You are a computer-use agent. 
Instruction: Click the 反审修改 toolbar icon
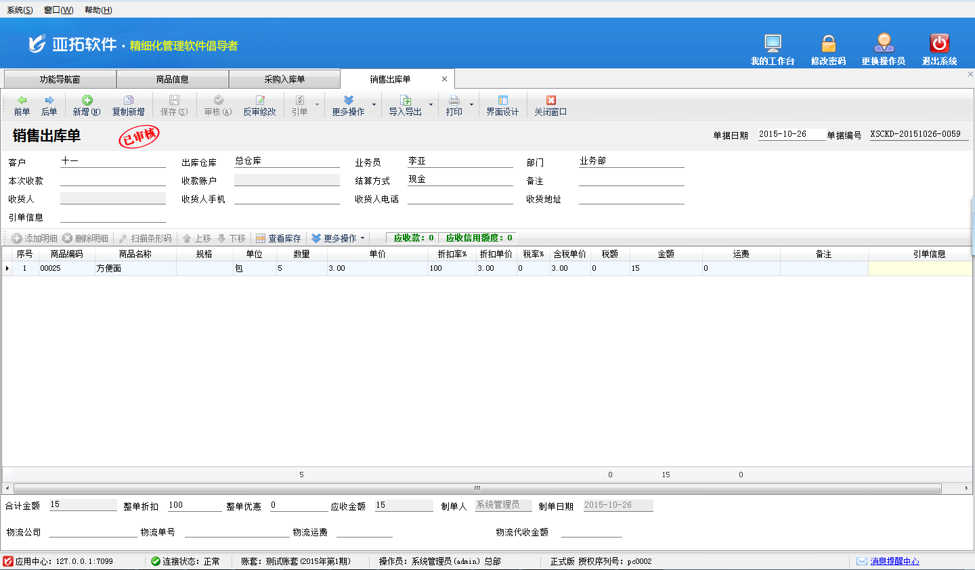[x=260, y=101]
